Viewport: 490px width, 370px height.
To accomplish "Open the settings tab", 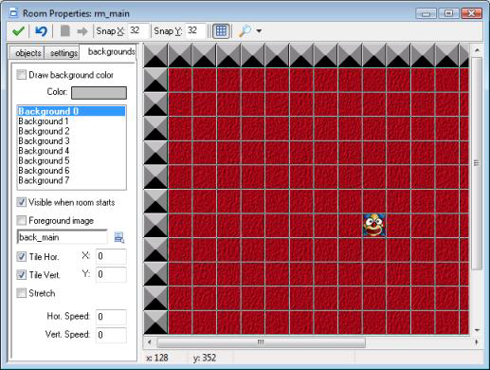I will pos(64,53).
